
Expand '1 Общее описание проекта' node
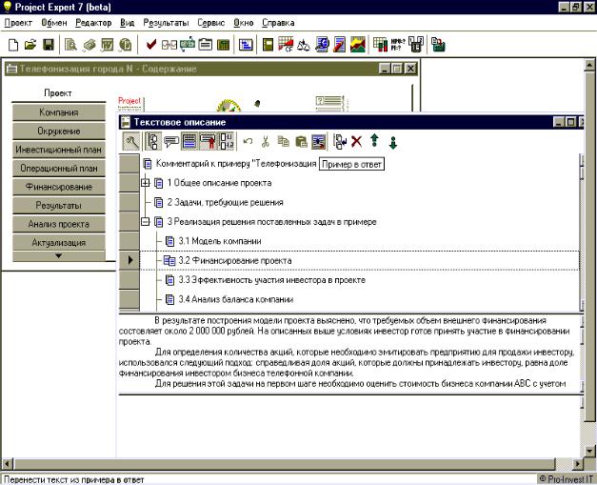click(146, 183)
